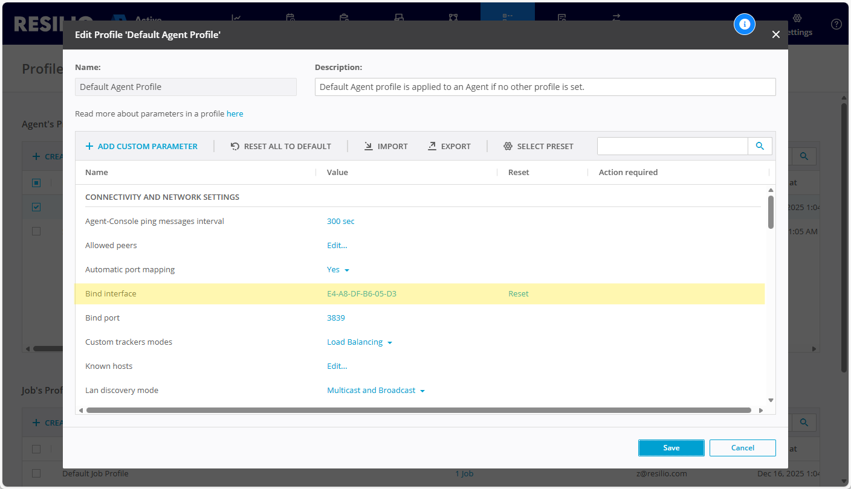This screenshot has height=489, width=851.
Task: Click the Reset All to Default icon
Action: [x=235, y=146]
